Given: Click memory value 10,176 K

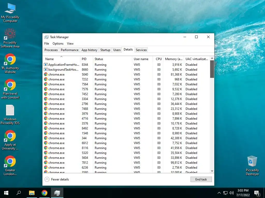Looking at the screenshot, I should 176,123.
